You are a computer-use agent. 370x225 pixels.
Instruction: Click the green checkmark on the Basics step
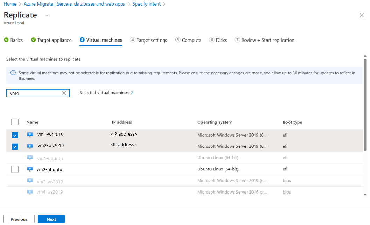[6, 40]
